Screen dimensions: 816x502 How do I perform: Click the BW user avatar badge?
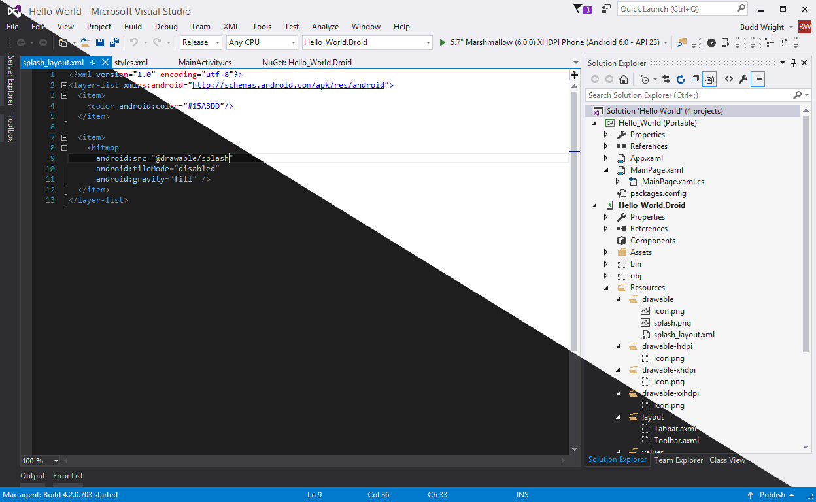804,27
